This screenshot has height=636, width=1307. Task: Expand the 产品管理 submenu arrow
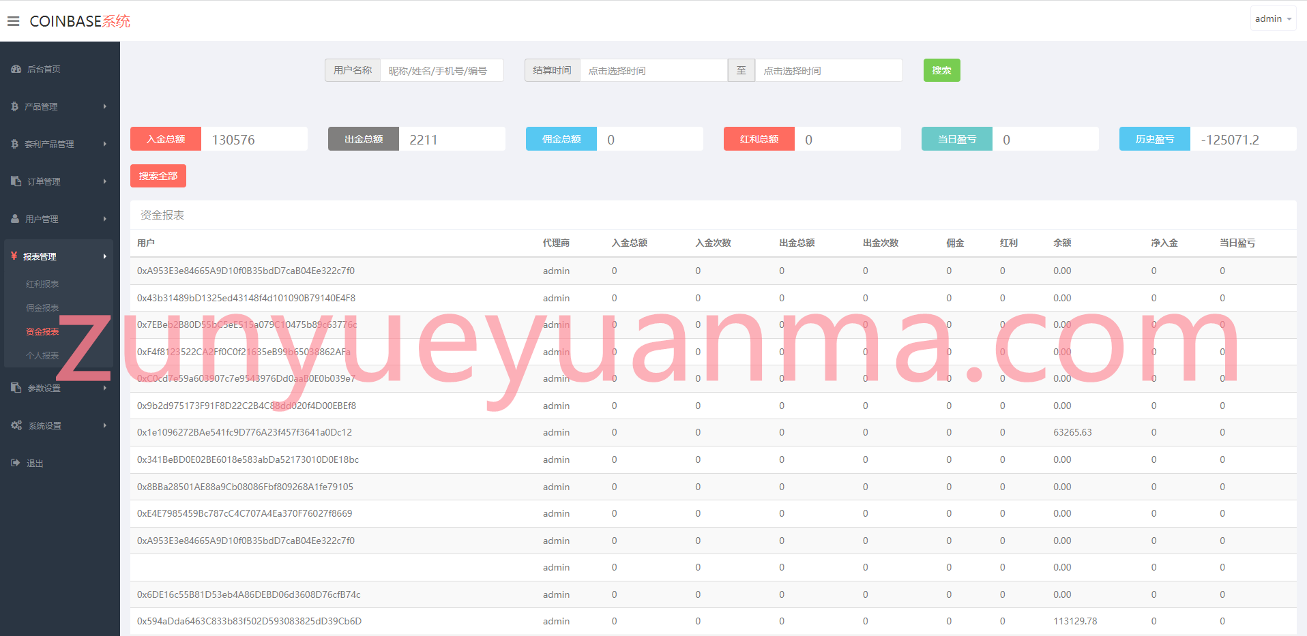(x=105, y=106)
